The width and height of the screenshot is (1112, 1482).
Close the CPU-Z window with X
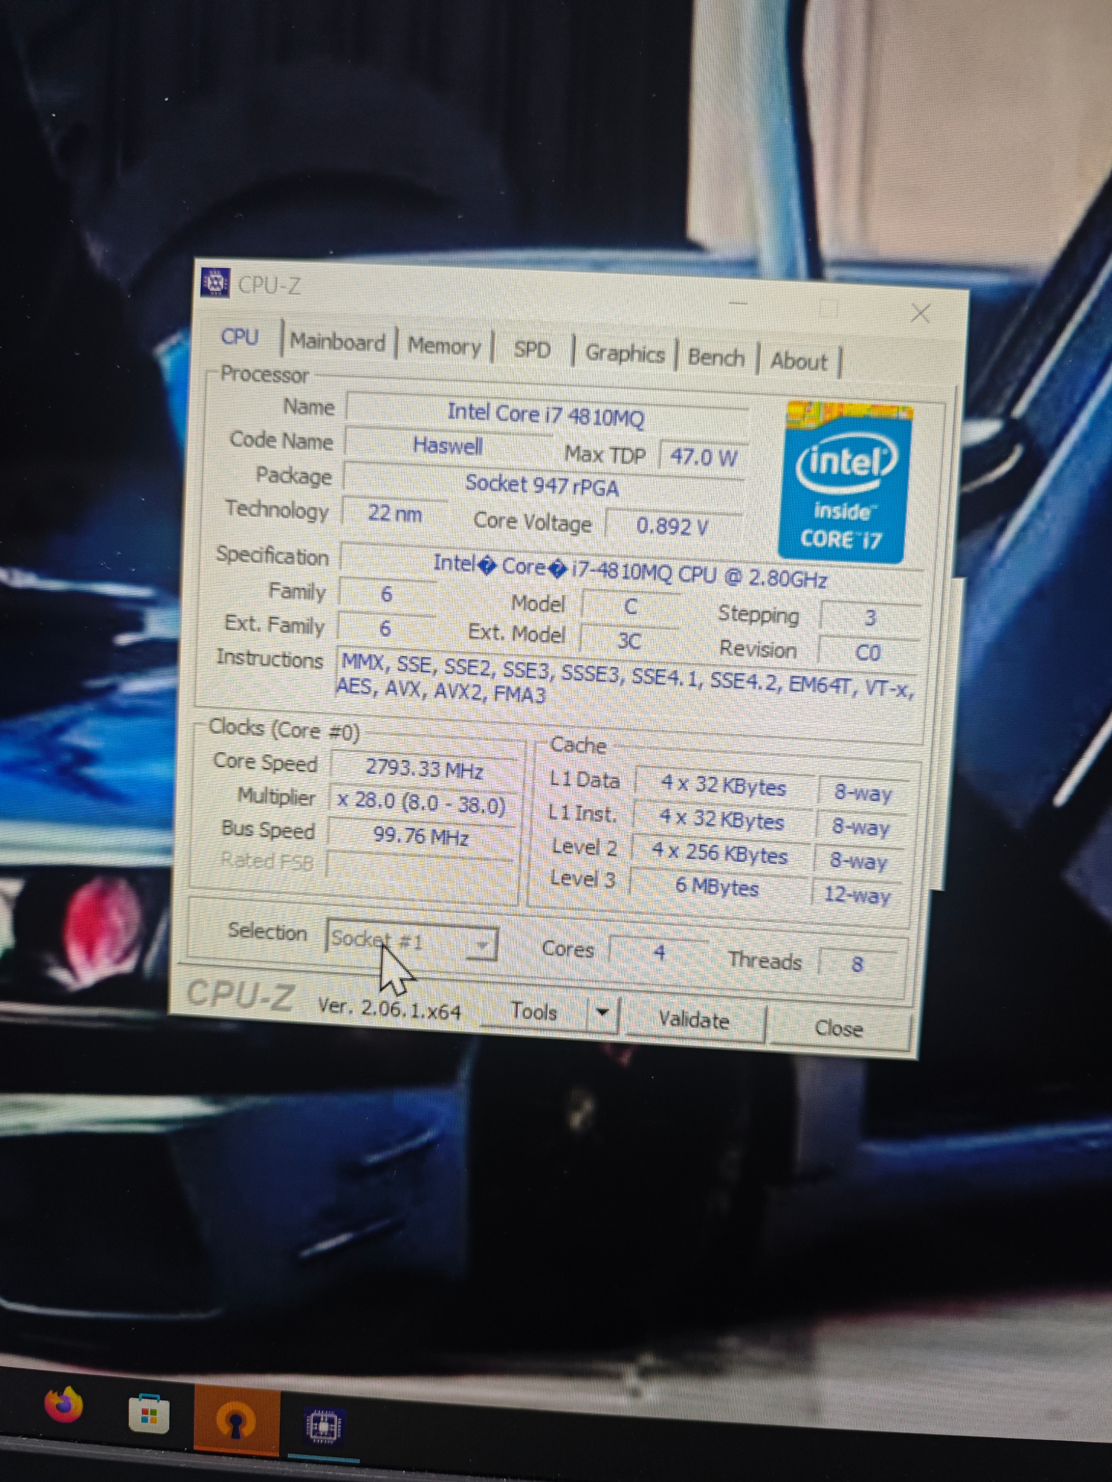[x=921, y=313]
